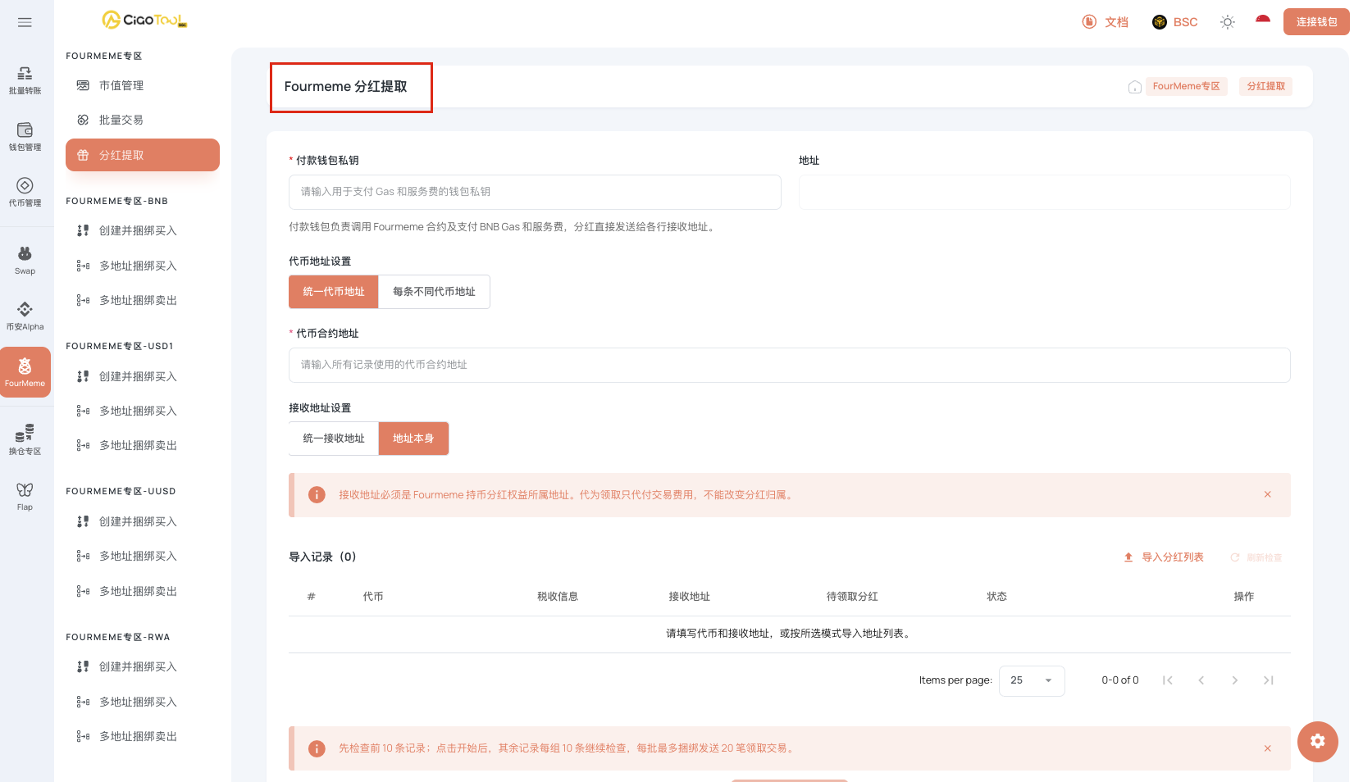Click the BSC chain icon
The height and width of the screenshot is (782, 1354).
(x=1160, y=22)
